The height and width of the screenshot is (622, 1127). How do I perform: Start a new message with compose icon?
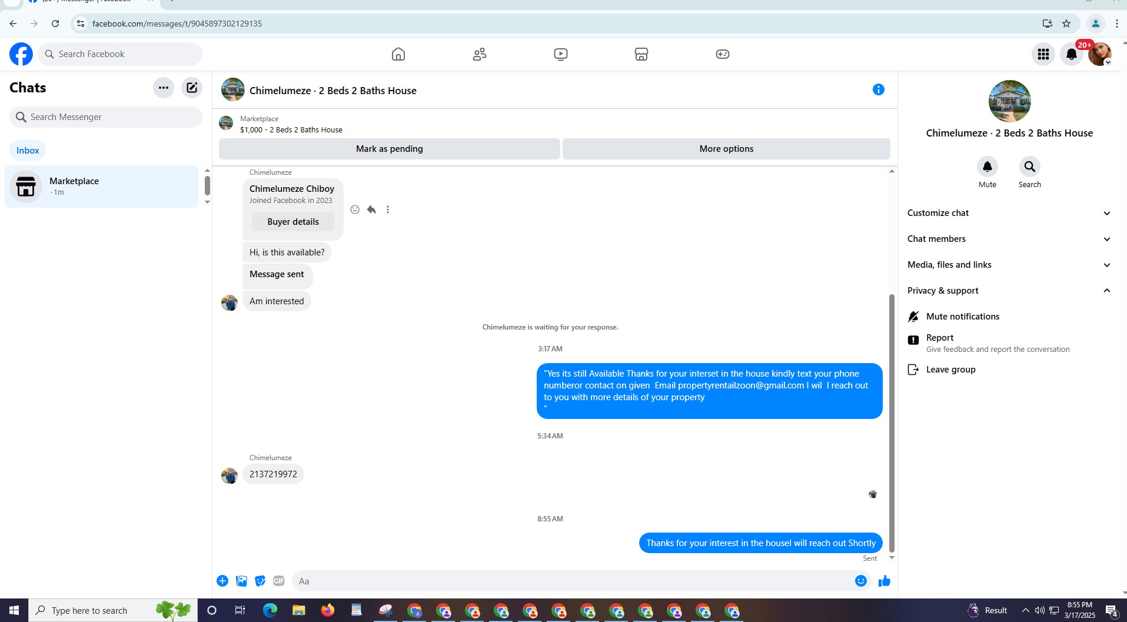coord(192,88)
